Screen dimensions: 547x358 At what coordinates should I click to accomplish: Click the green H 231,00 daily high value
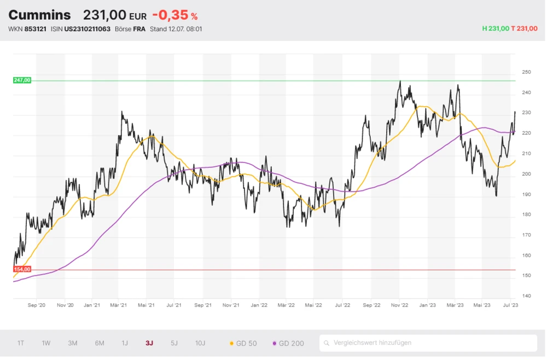click(x=496, y=28)
